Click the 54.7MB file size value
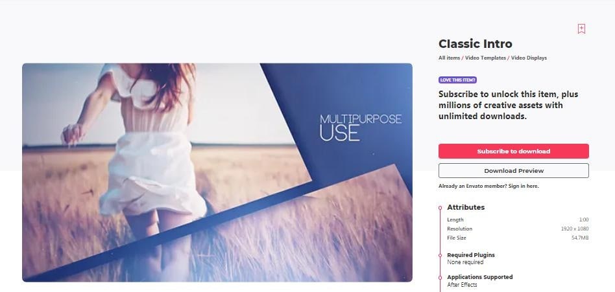 (580, 238)
